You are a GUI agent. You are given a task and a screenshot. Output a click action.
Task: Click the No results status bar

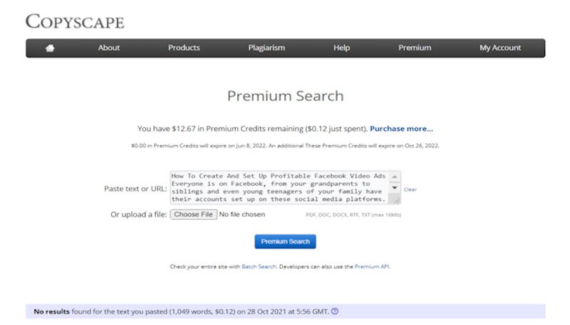285,311
